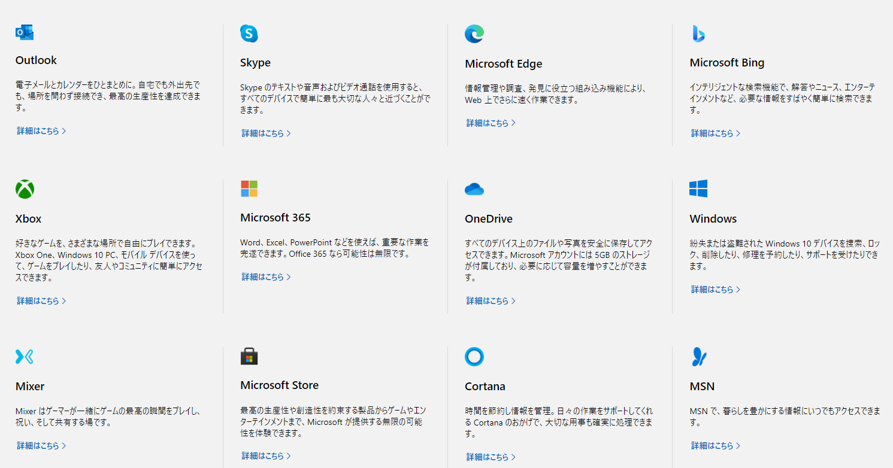Open 詳細はこちら link under Microsoft Store

click(x=266, y=455)
